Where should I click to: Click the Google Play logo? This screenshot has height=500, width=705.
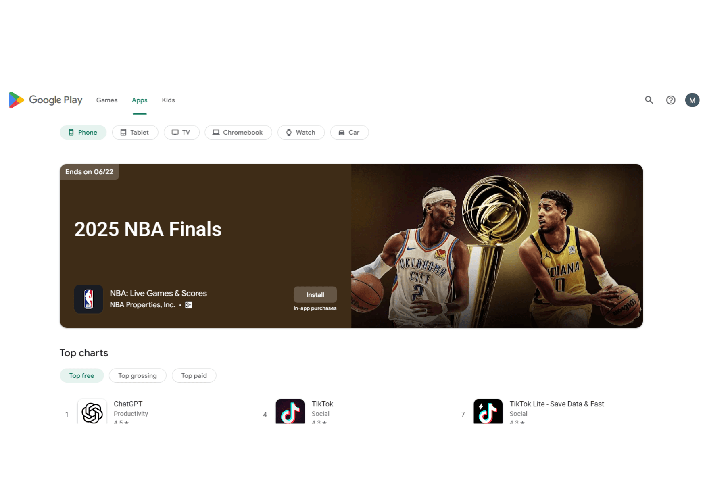click(x=46, y=100)
